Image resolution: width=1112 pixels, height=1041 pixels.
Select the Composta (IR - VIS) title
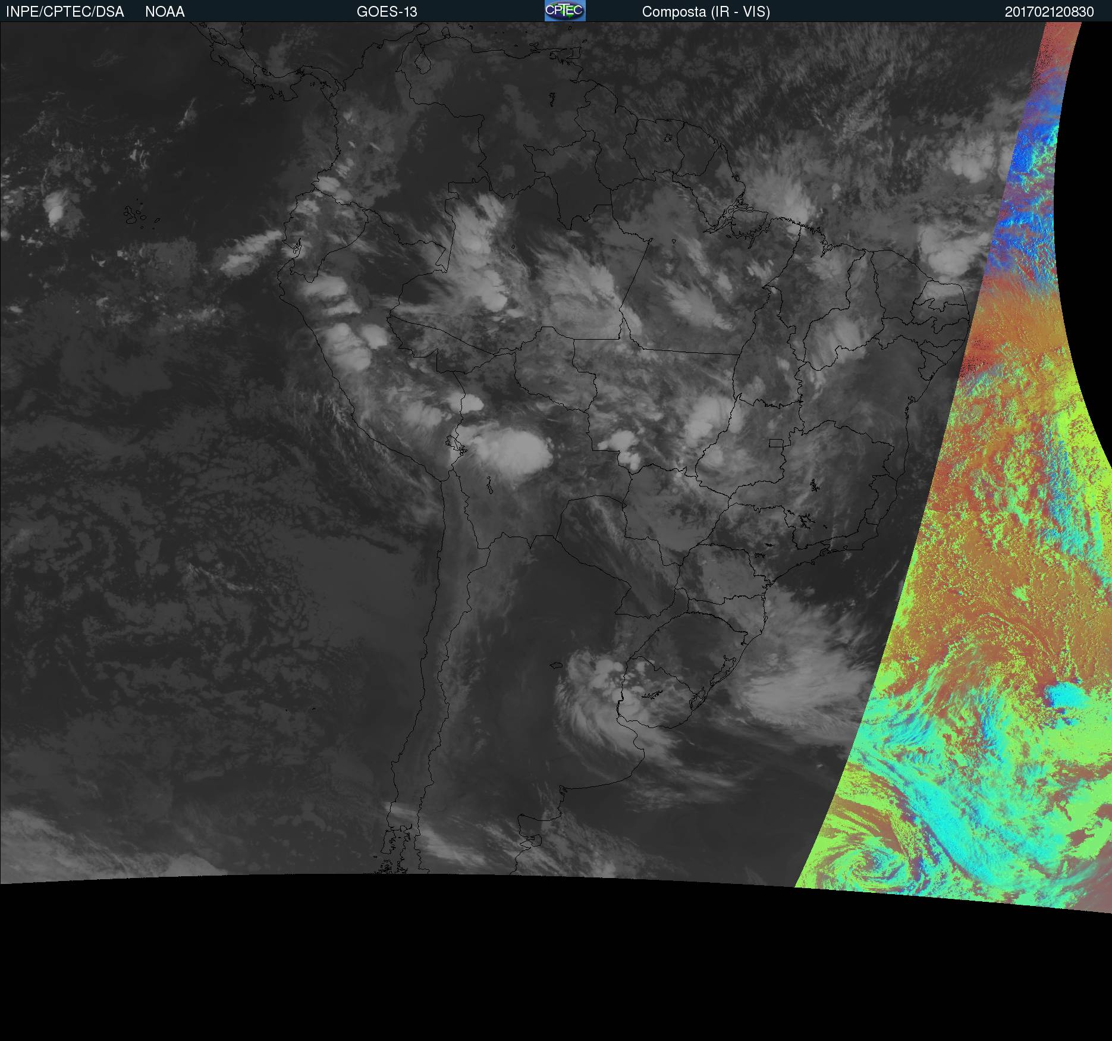pyautogui.click(x=706, y=12)
